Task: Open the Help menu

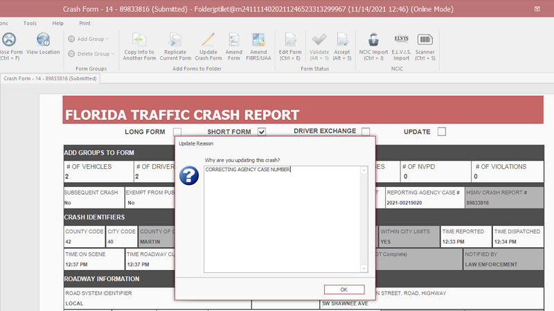Action: 57,23
